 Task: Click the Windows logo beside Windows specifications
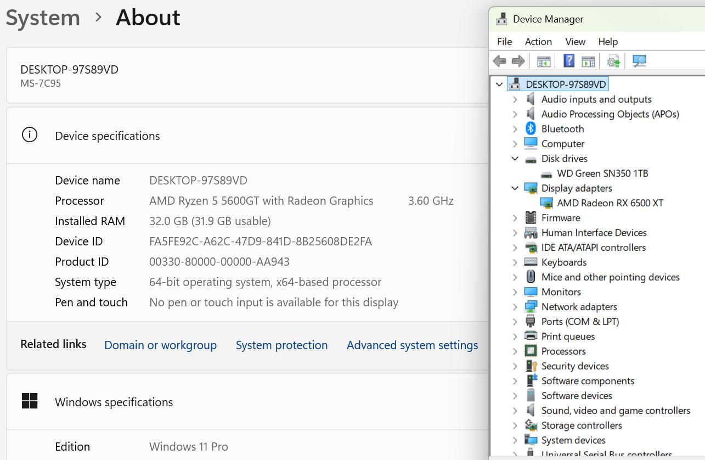click(x=30, y=401)
